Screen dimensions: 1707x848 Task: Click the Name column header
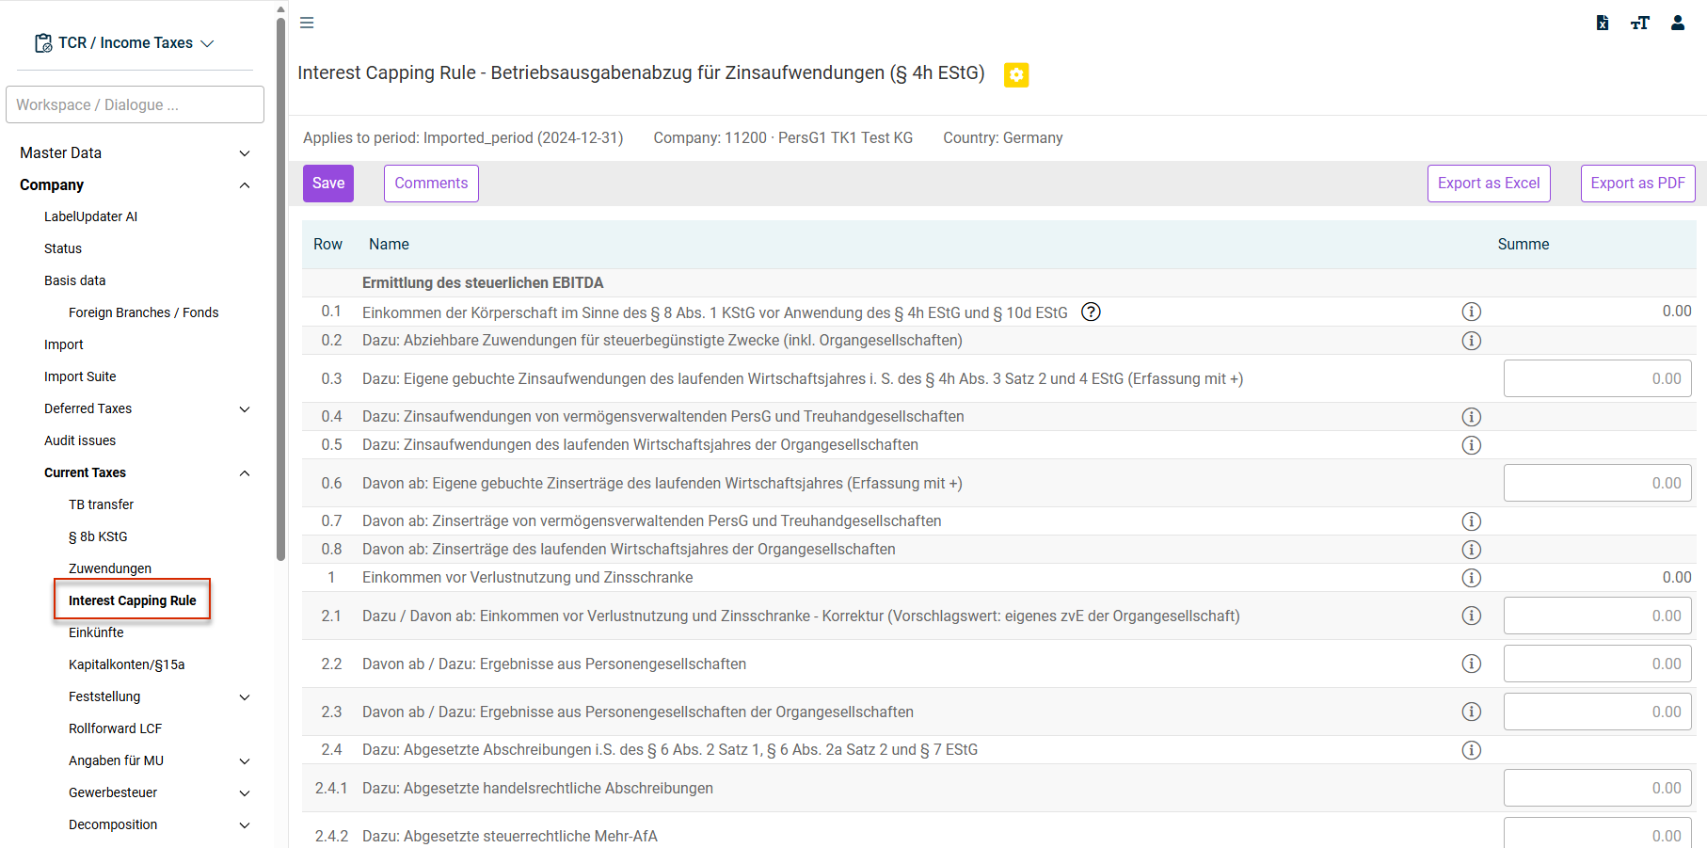click(389, 245)
